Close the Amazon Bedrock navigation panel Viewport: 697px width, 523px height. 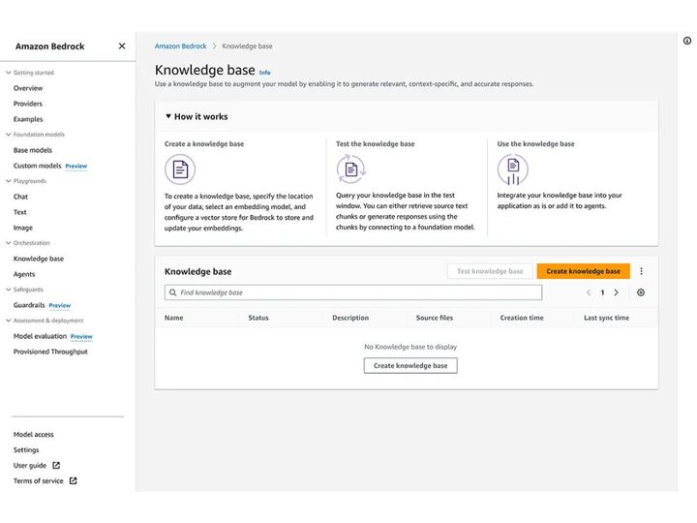(x=122, y=46)
